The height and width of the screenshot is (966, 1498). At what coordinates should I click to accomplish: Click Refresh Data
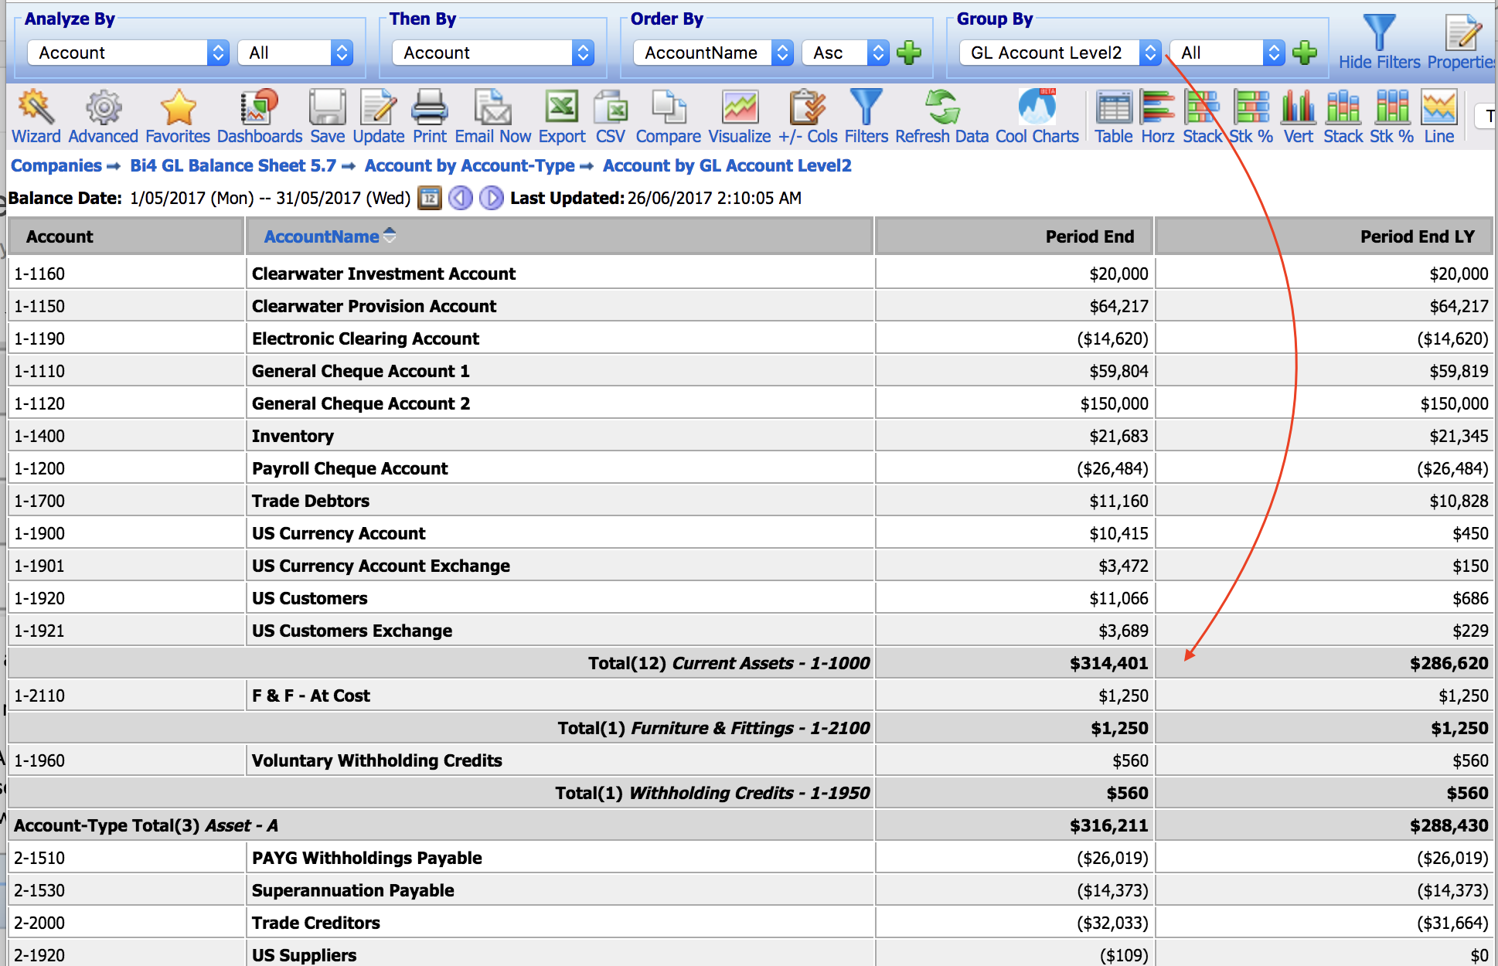coord(941,117)
